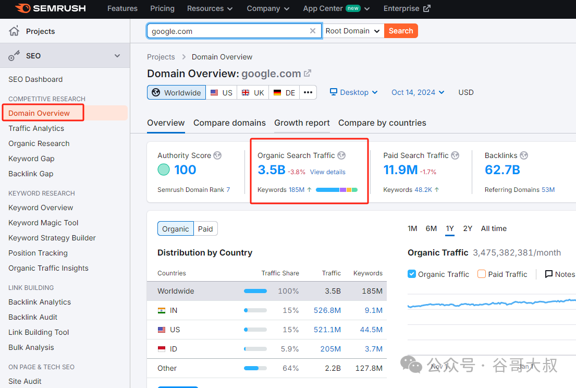This screenshot has width=576, height=388.
Task: Clear the google.com search field
Action: 313,31
